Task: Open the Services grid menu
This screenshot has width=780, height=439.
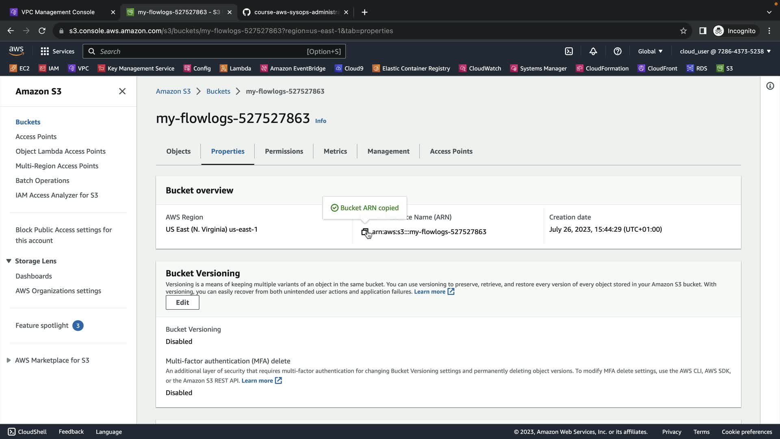Action: pyautogui.click(x=57, y=51)
